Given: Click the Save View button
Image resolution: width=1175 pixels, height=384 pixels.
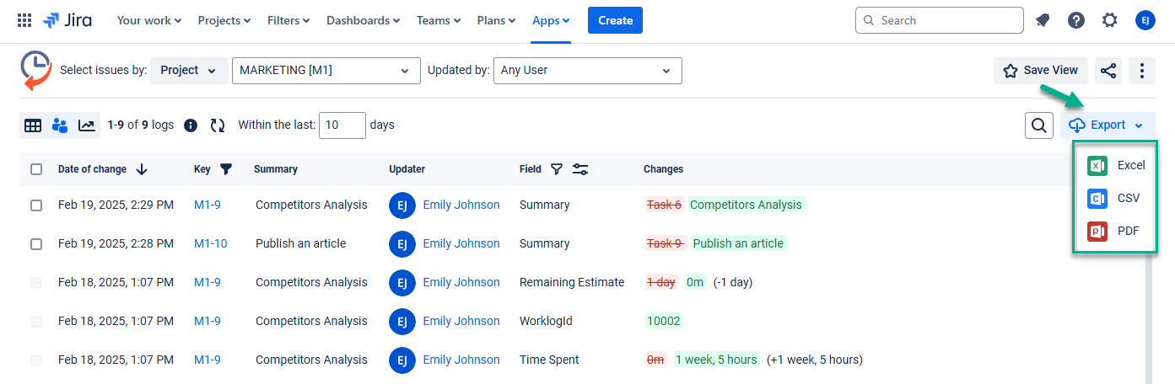Looking at the screenshot, I should 1041,71.
